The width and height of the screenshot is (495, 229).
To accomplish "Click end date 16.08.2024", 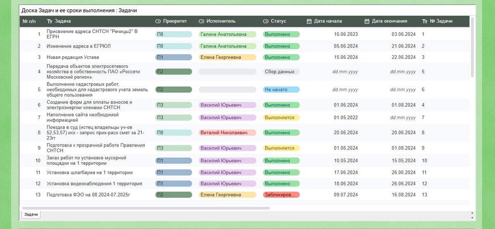I will (x=403, y=194).
